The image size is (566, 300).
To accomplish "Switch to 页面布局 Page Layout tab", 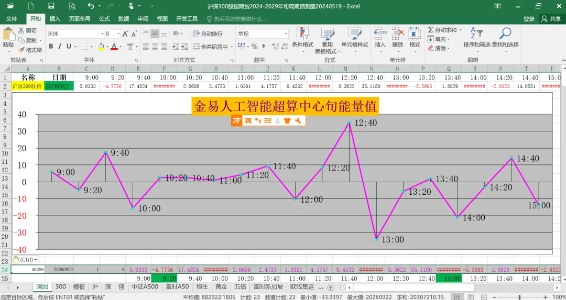I will [x=80, y=19].
